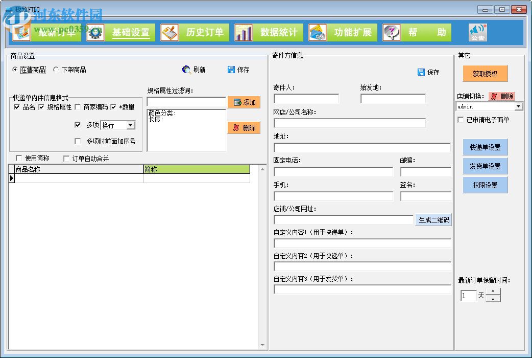The height and width of the screenshot is (358, 532).
Task: Open the 店铺切换 admin dropdown
Action: [518, 106]
